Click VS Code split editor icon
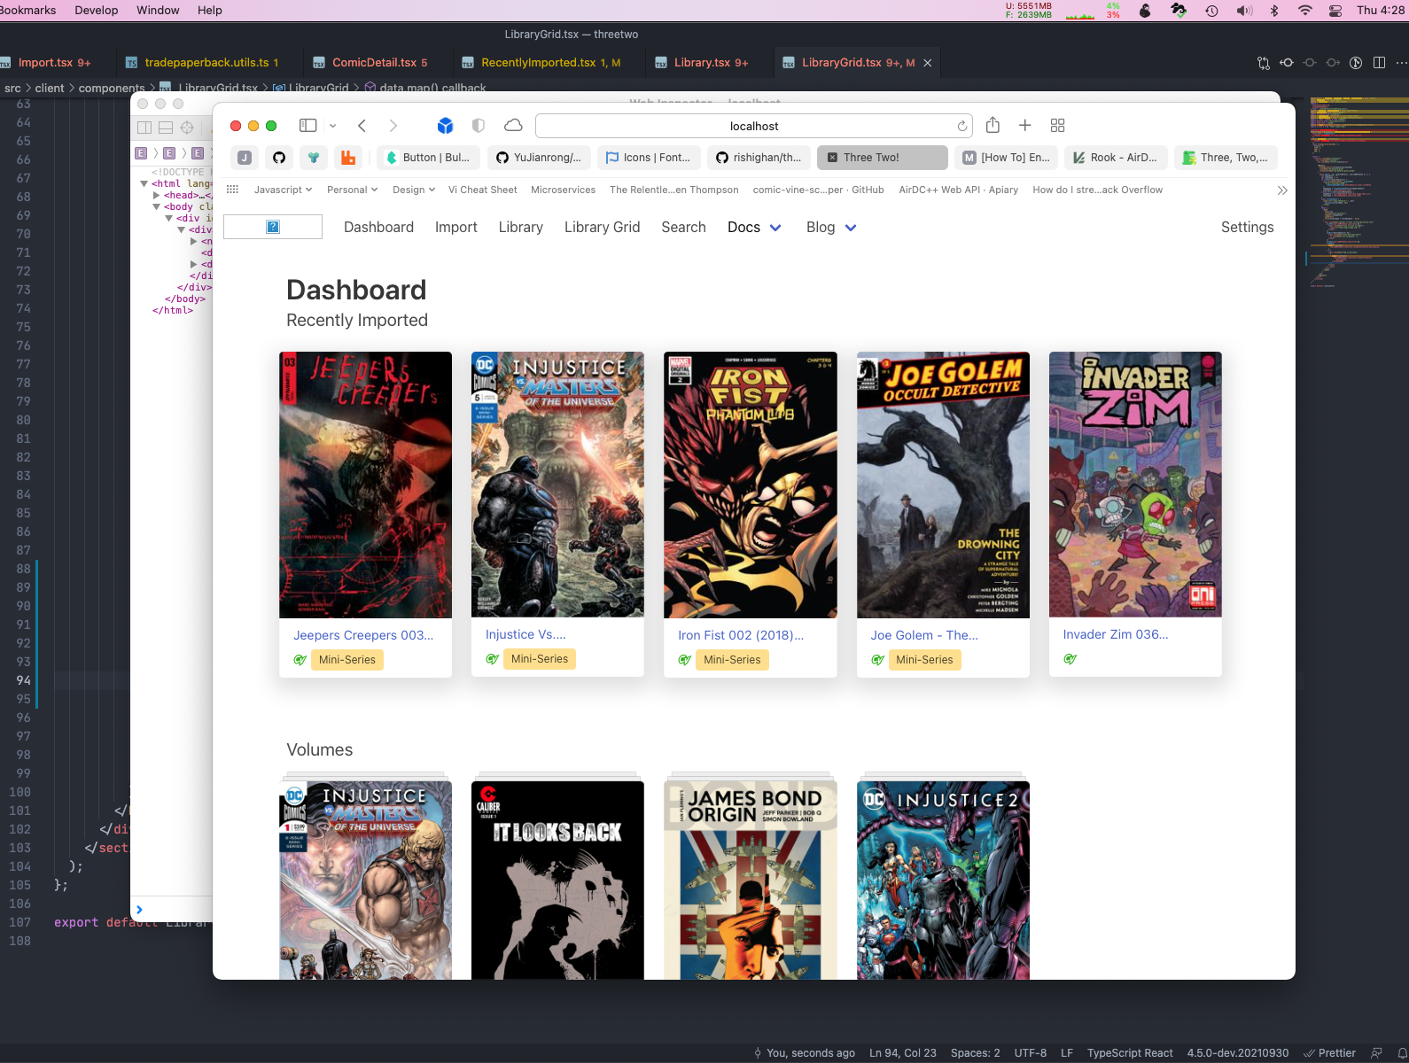Image resolution: width=1409 pixels, height=1063 pixels. pos(1379,62)
